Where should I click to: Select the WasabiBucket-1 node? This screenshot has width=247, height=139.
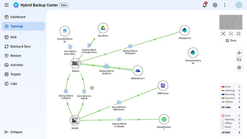coord(164,119)
